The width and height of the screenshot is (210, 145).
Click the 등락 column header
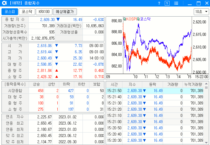[x=152, y=84]
